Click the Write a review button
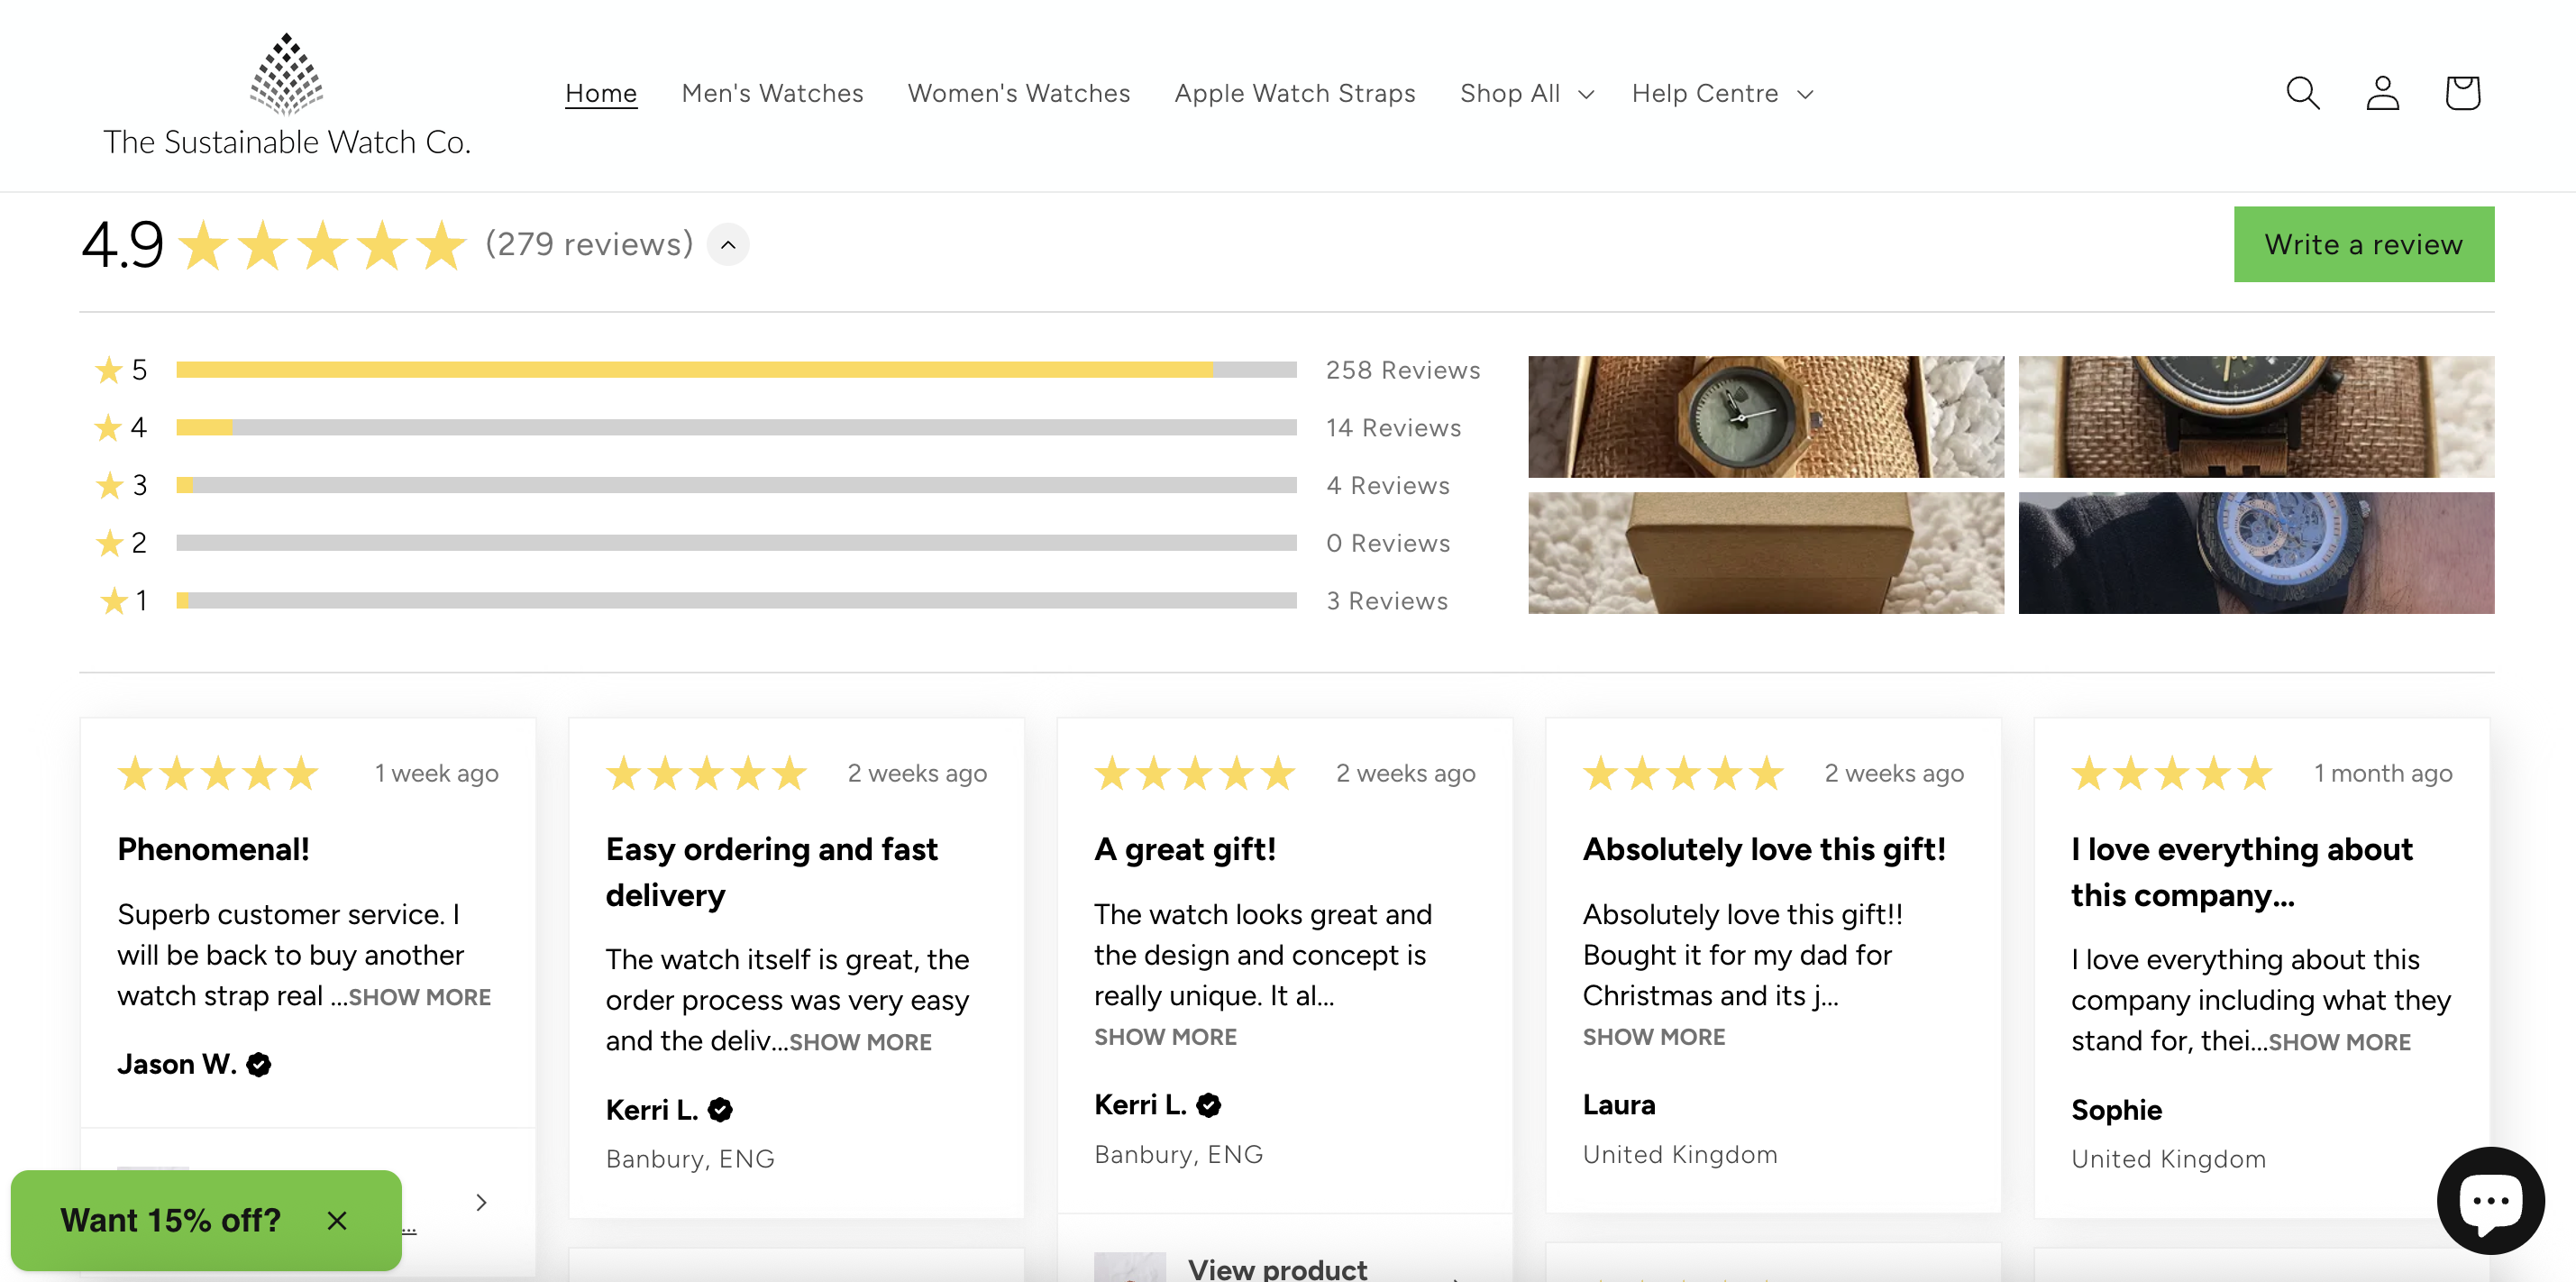The height and width of the screenshot is (1282, 2576). click(2363, 243)
